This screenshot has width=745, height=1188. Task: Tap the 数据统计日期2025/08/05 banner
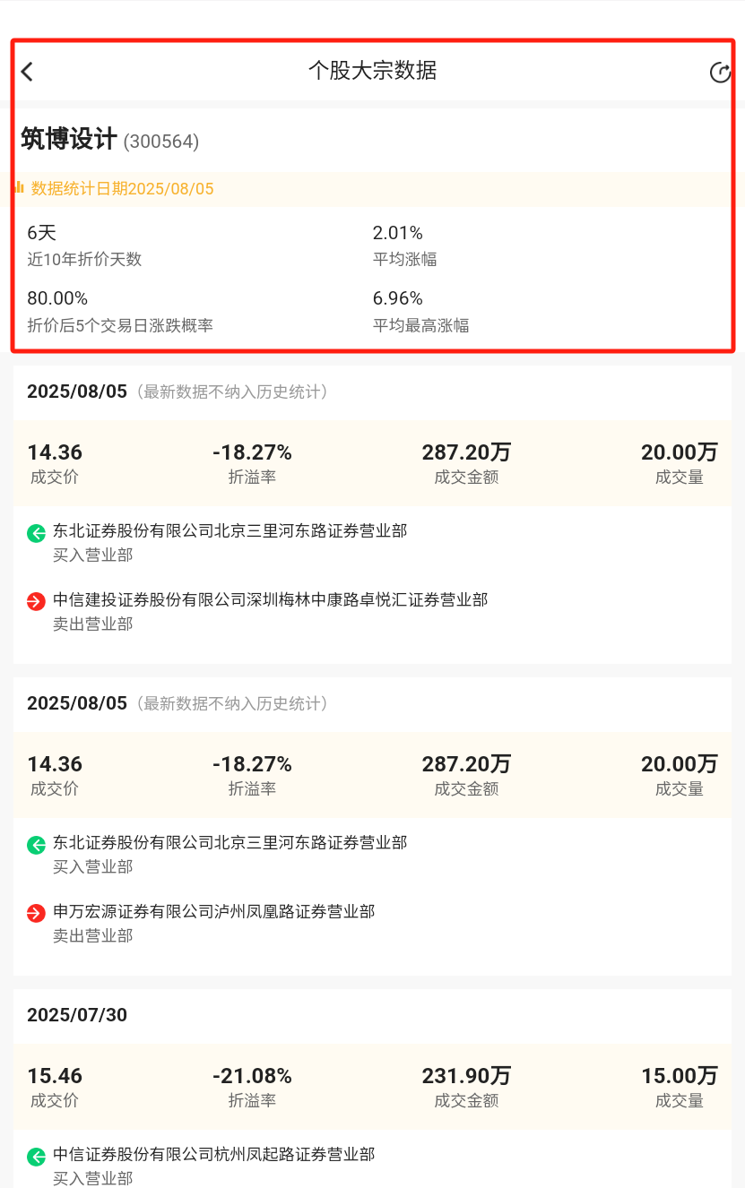tap(123, 189)
